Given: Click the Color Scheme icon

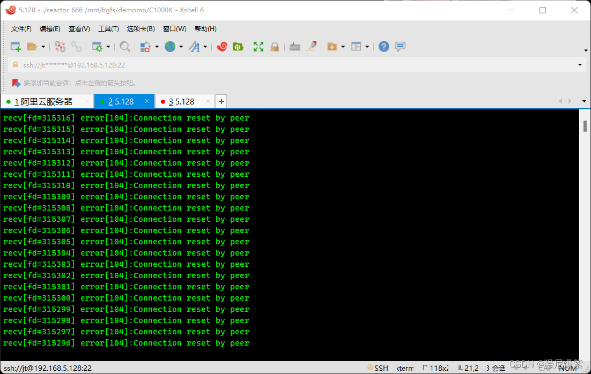Looking at the screenshot, I should click(x=145, y=47).
